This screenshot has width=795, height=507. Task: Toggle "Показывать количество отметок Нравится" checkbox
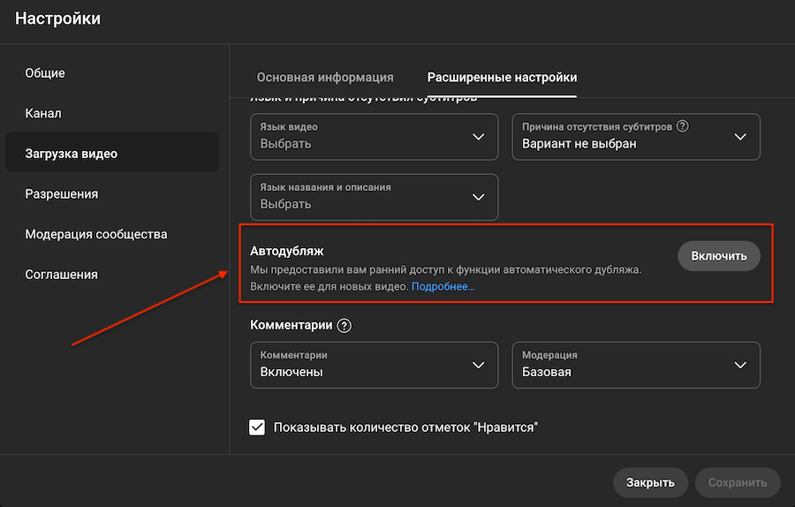[257, 428]
